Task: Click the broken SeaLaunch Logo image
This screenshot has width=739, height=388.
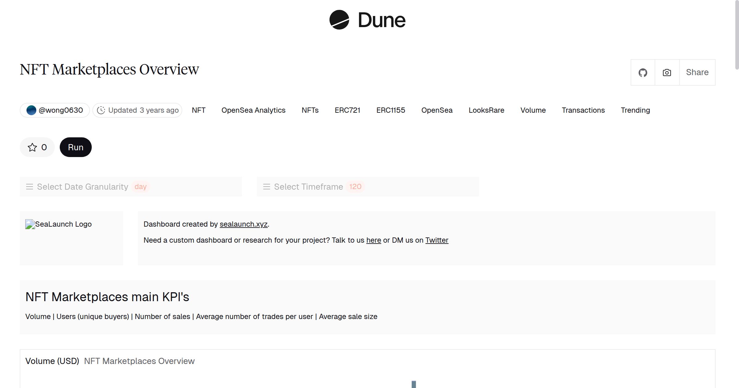Action: (30, 224)
